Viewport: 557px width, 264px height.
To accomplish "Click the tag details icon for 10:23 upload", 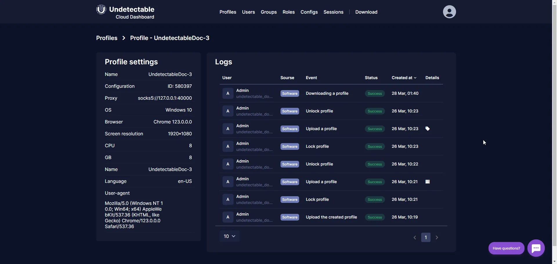I will (427, 129).
